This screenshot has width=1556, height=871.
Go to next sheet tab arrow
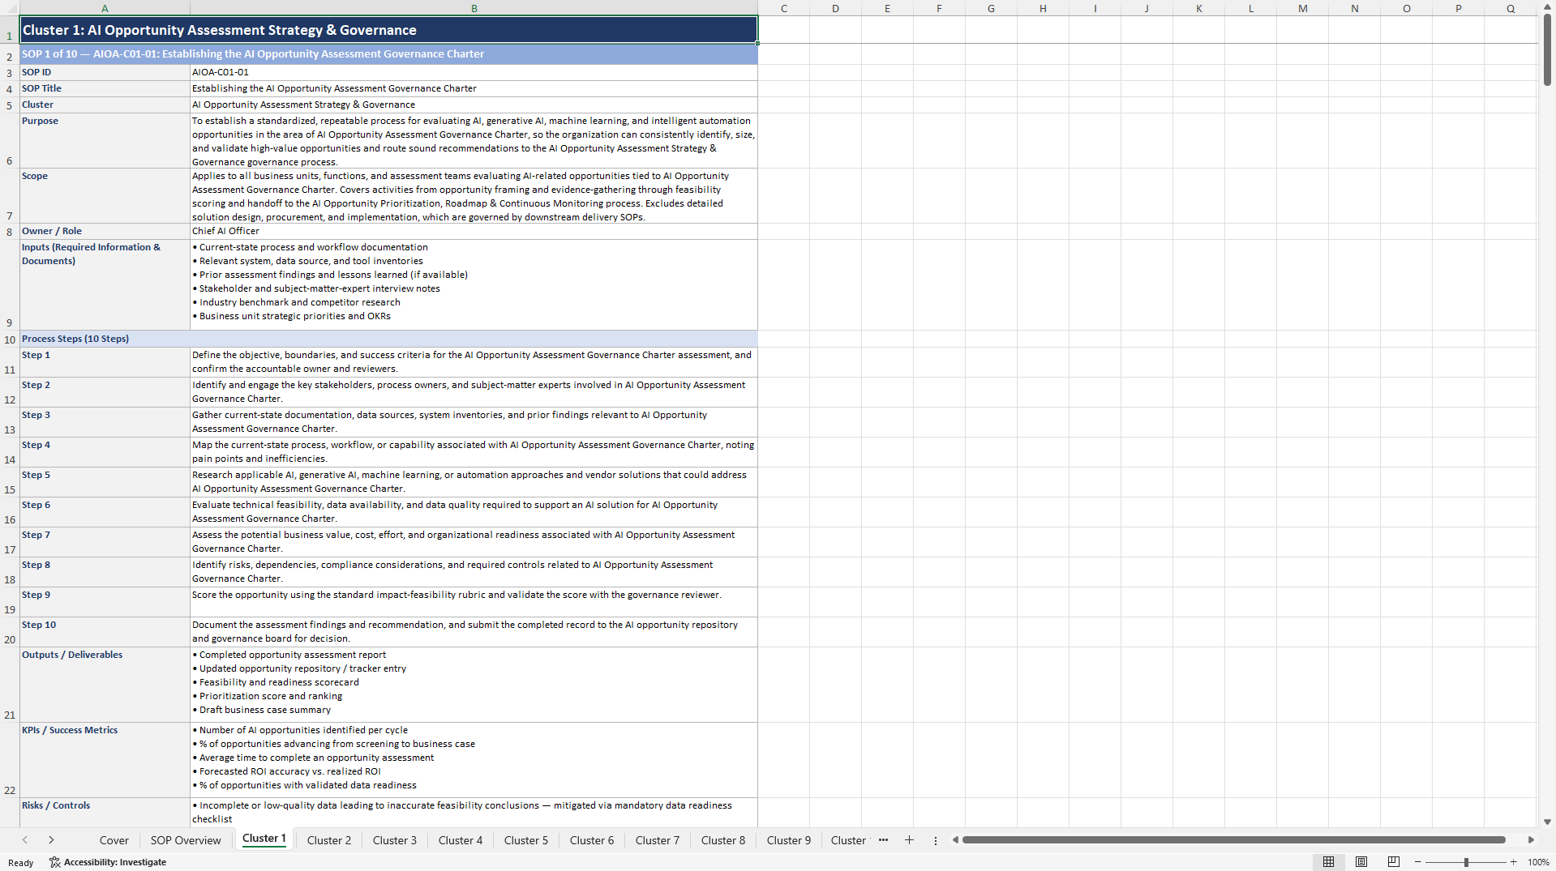pyautogui.click(x=51, y=840)
